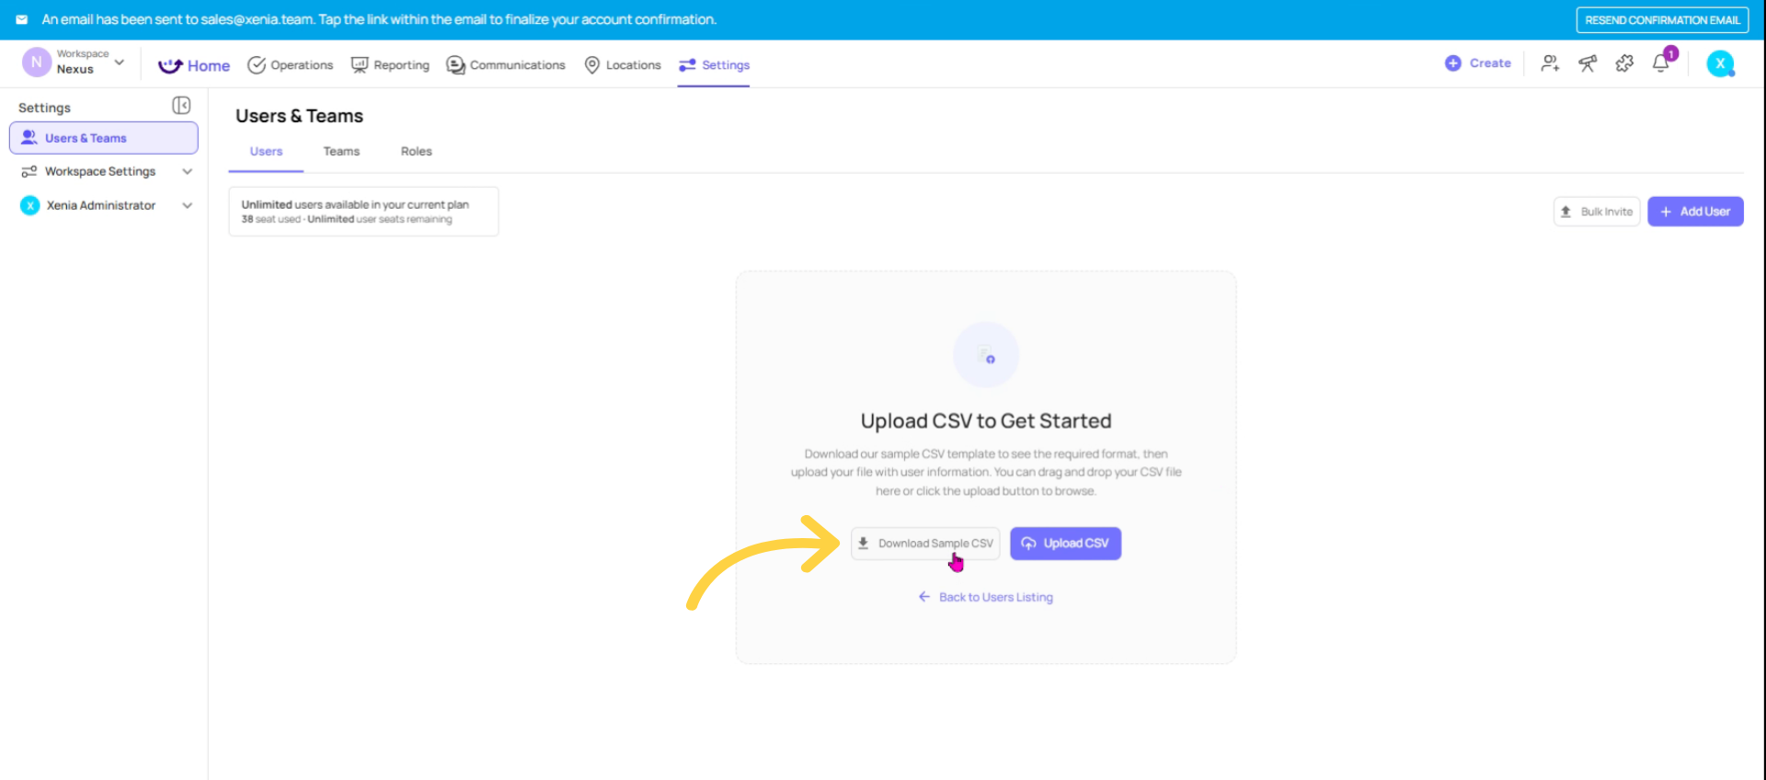This screenshot has height=780, width=1766.
Task: Click the Operations checkmark icon
Action: (257, 64)
